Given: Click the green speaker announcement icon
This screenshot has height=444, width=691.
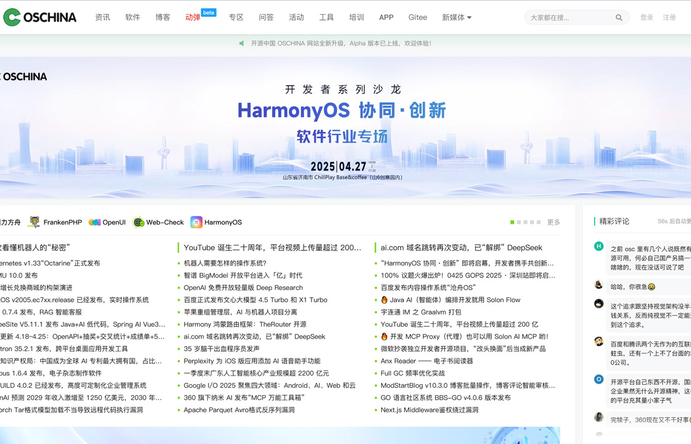Looking at the screenshot, I should pos(241,43).
